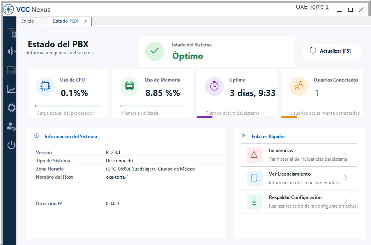Click the memory usage progress bar
Screen dimensions: 371x245
pyautogui.click(x=152, y=106)
